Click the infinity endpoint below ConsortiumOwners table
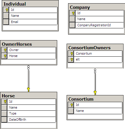Screen dimensions: 125x129 [x=95, y=71]
